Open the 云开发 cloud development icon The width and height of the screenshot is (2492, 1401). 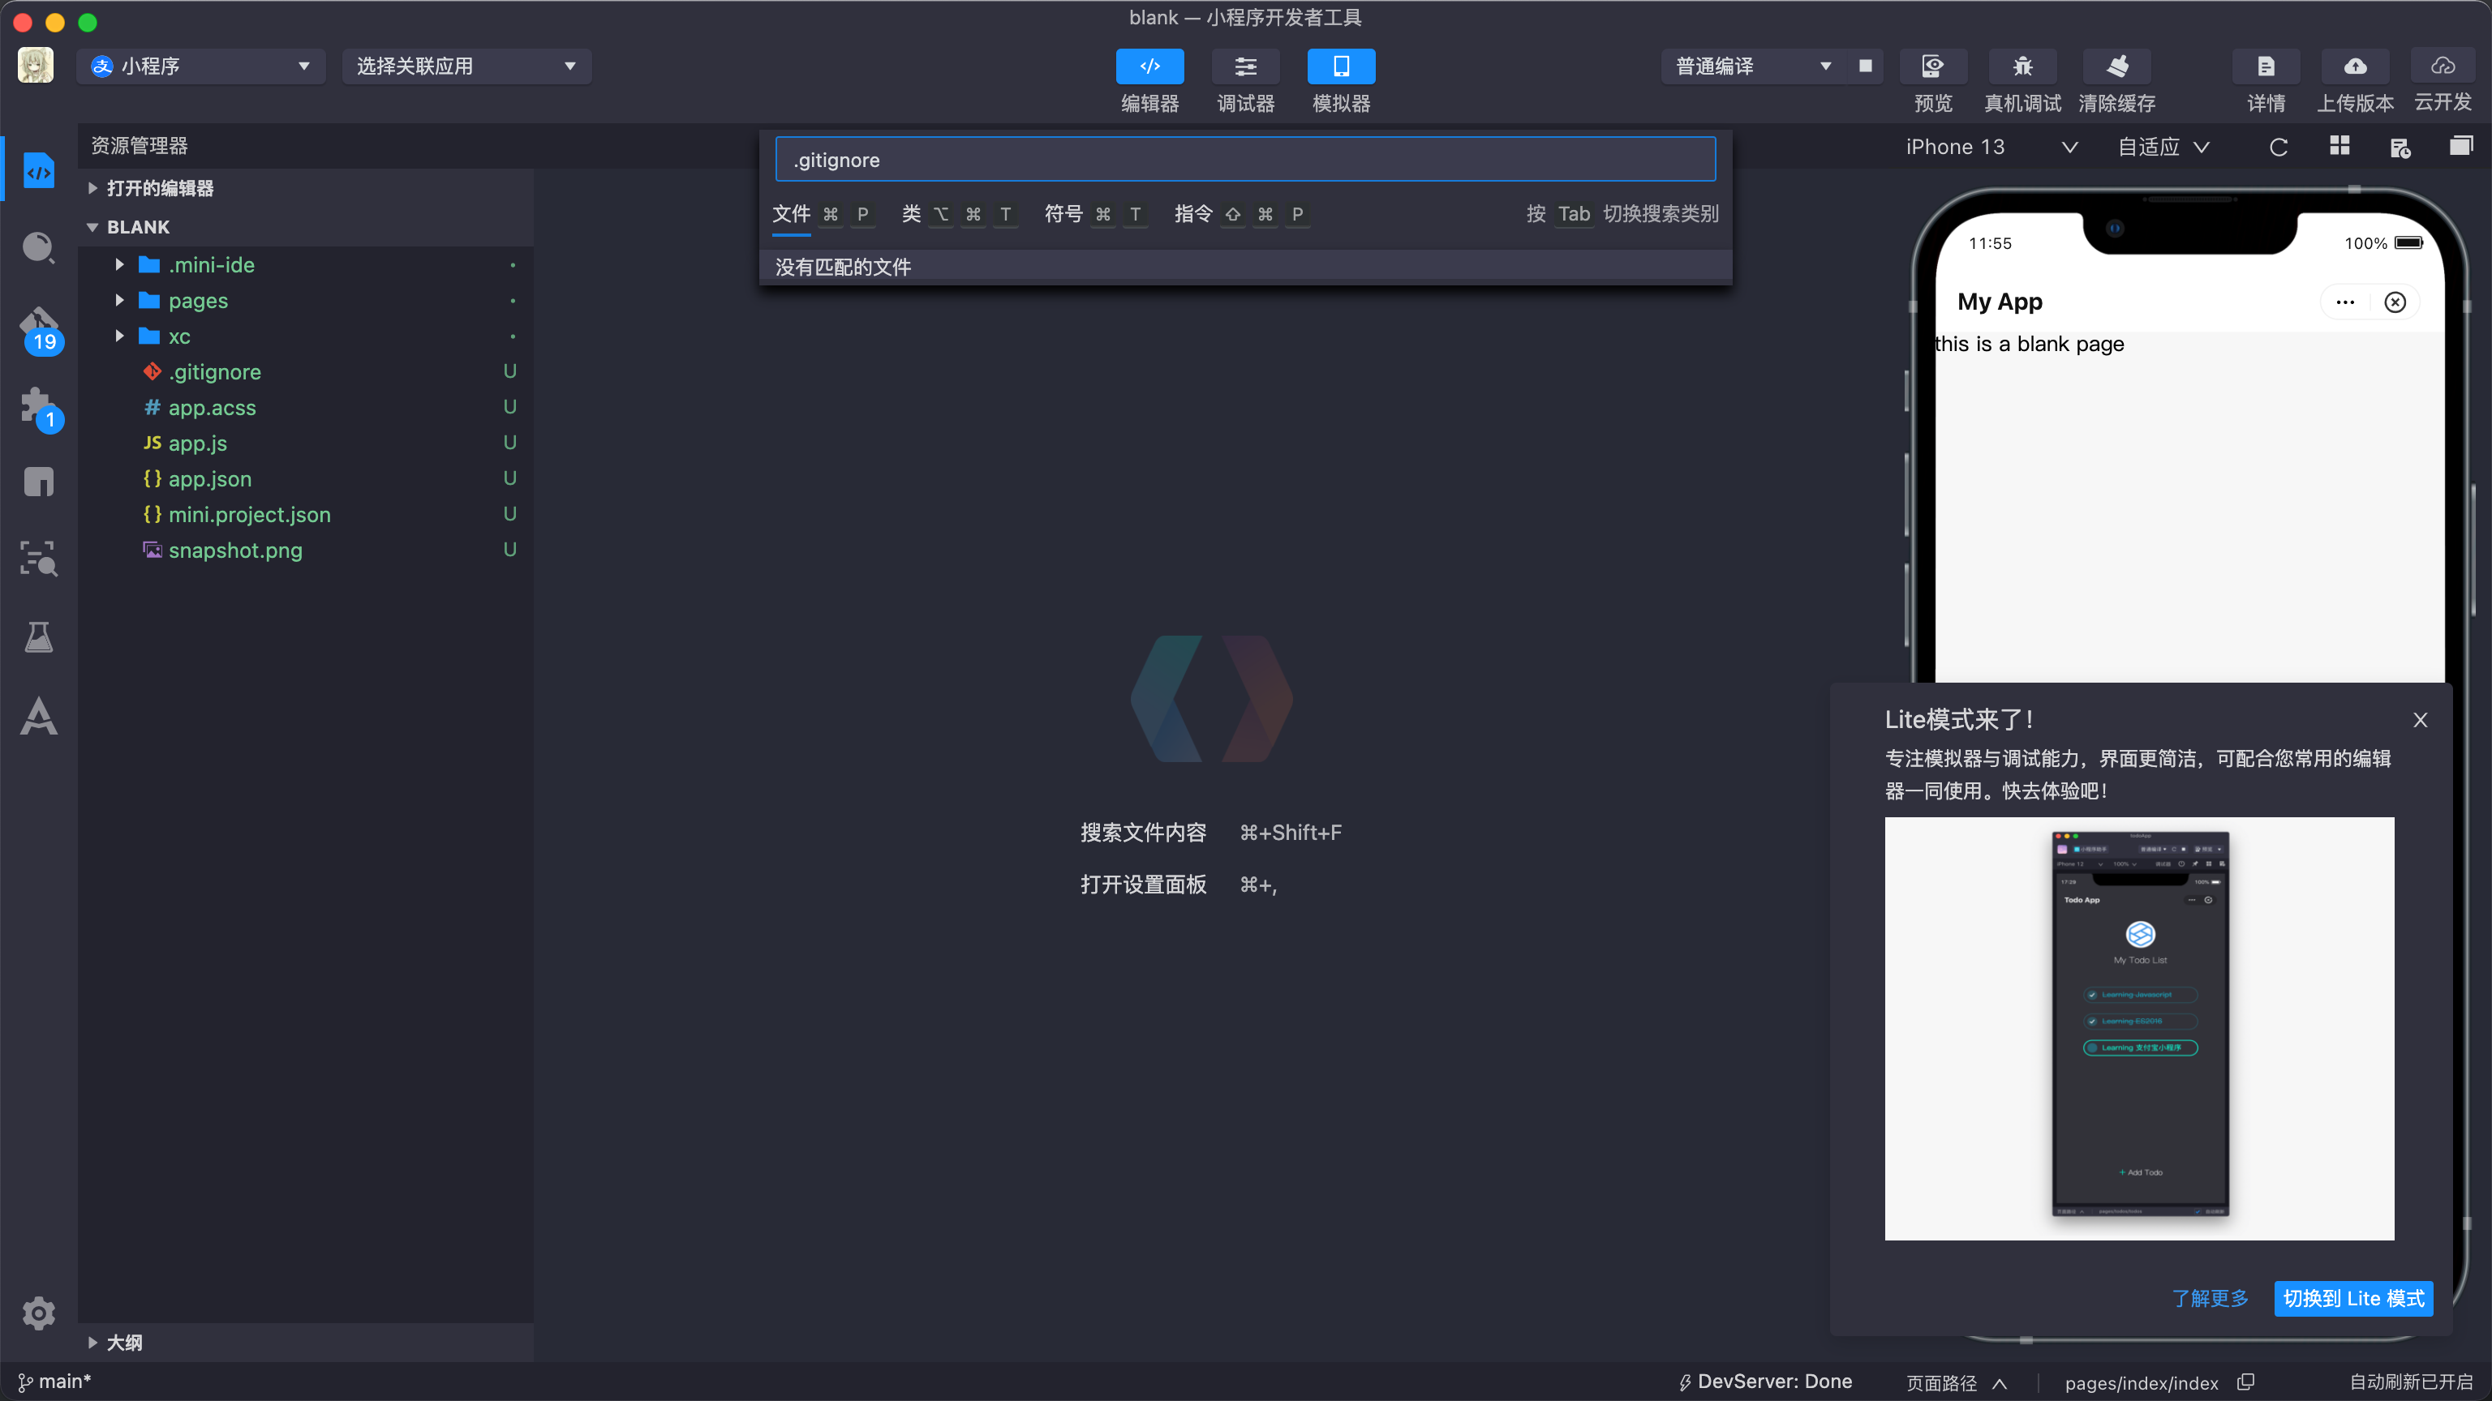point(2443,66)
